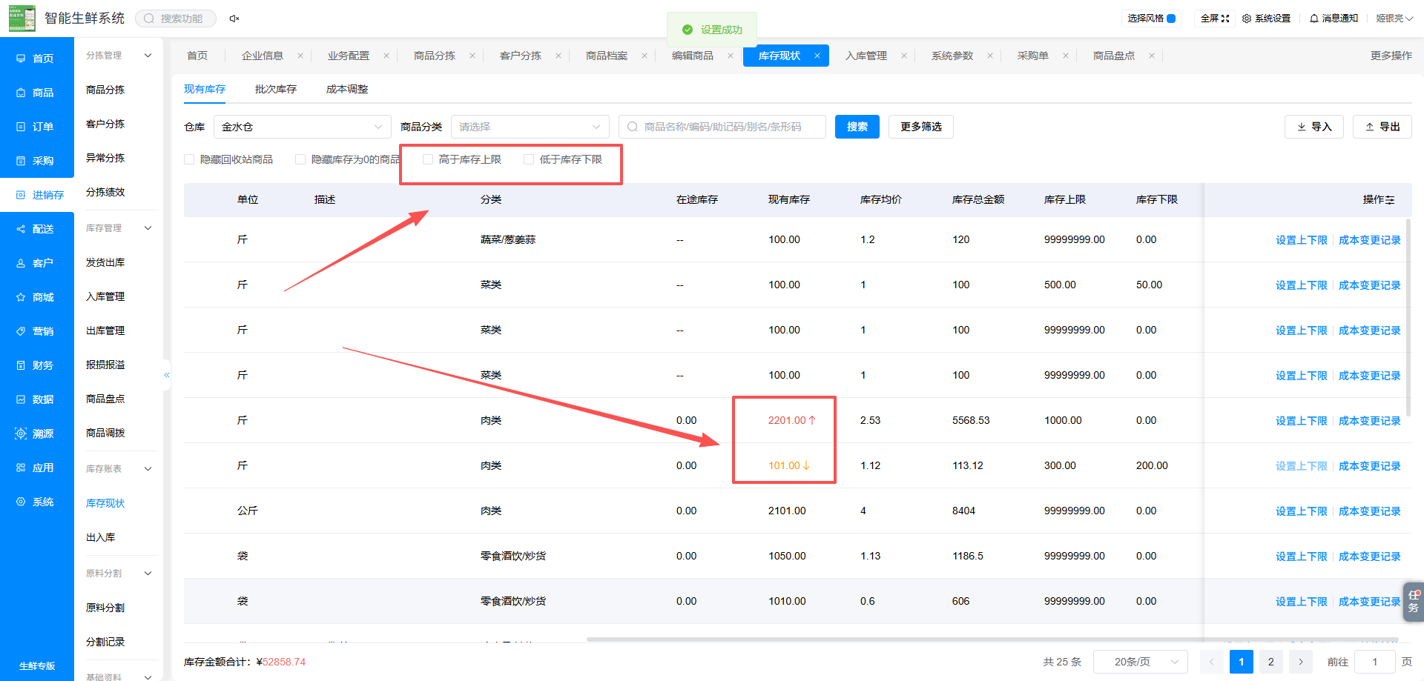The width and height of the screenshot is (1424, 681).
Task: Collapse the 库存管理 menu group
Action: (x=148, y=228)
